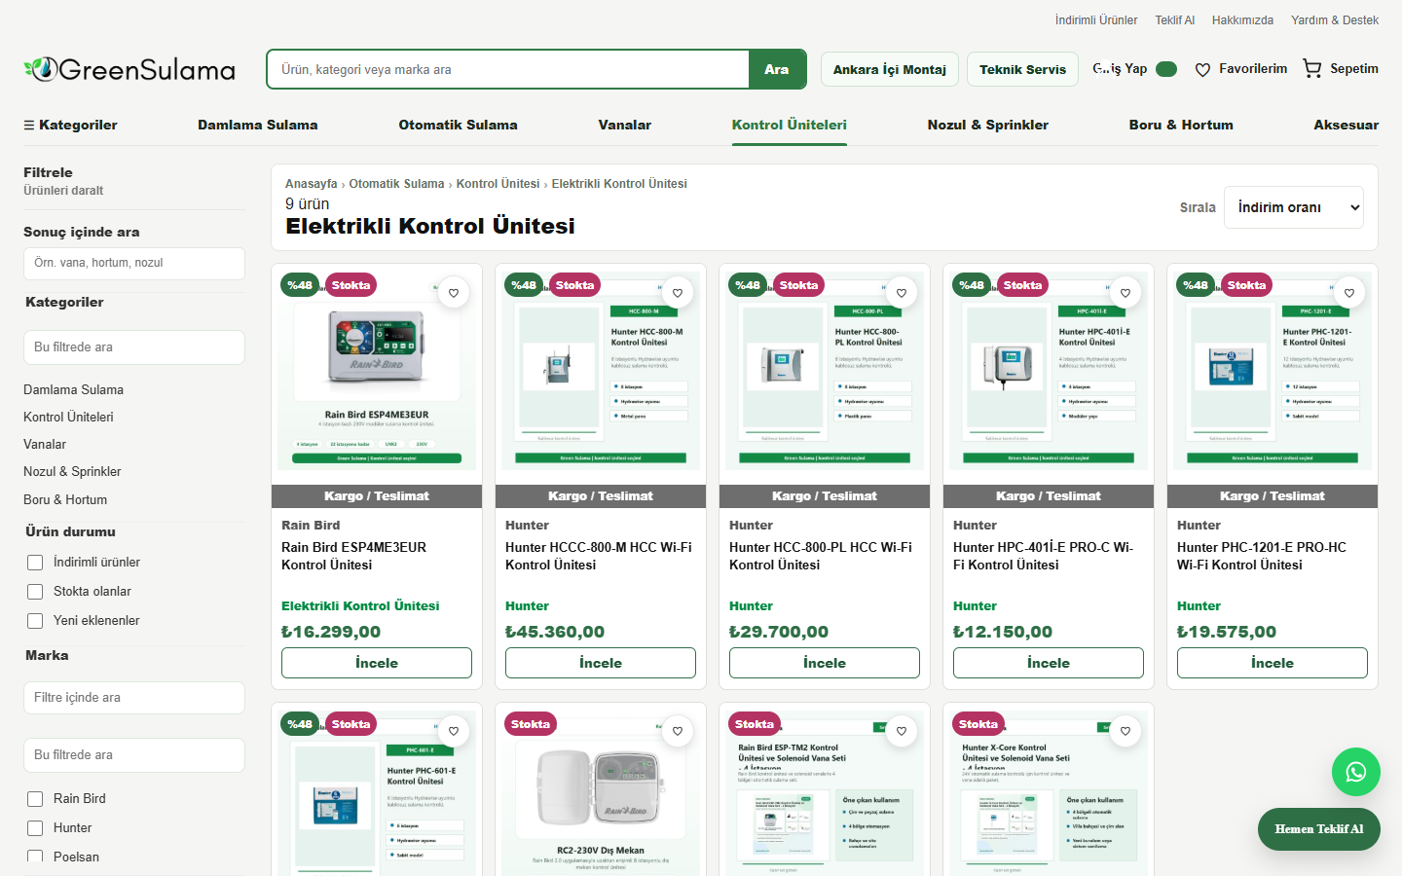Screen dimensions: 1402x876
Task: Open the Kategoriler hamburger menu
Action: tap(70, 125)
